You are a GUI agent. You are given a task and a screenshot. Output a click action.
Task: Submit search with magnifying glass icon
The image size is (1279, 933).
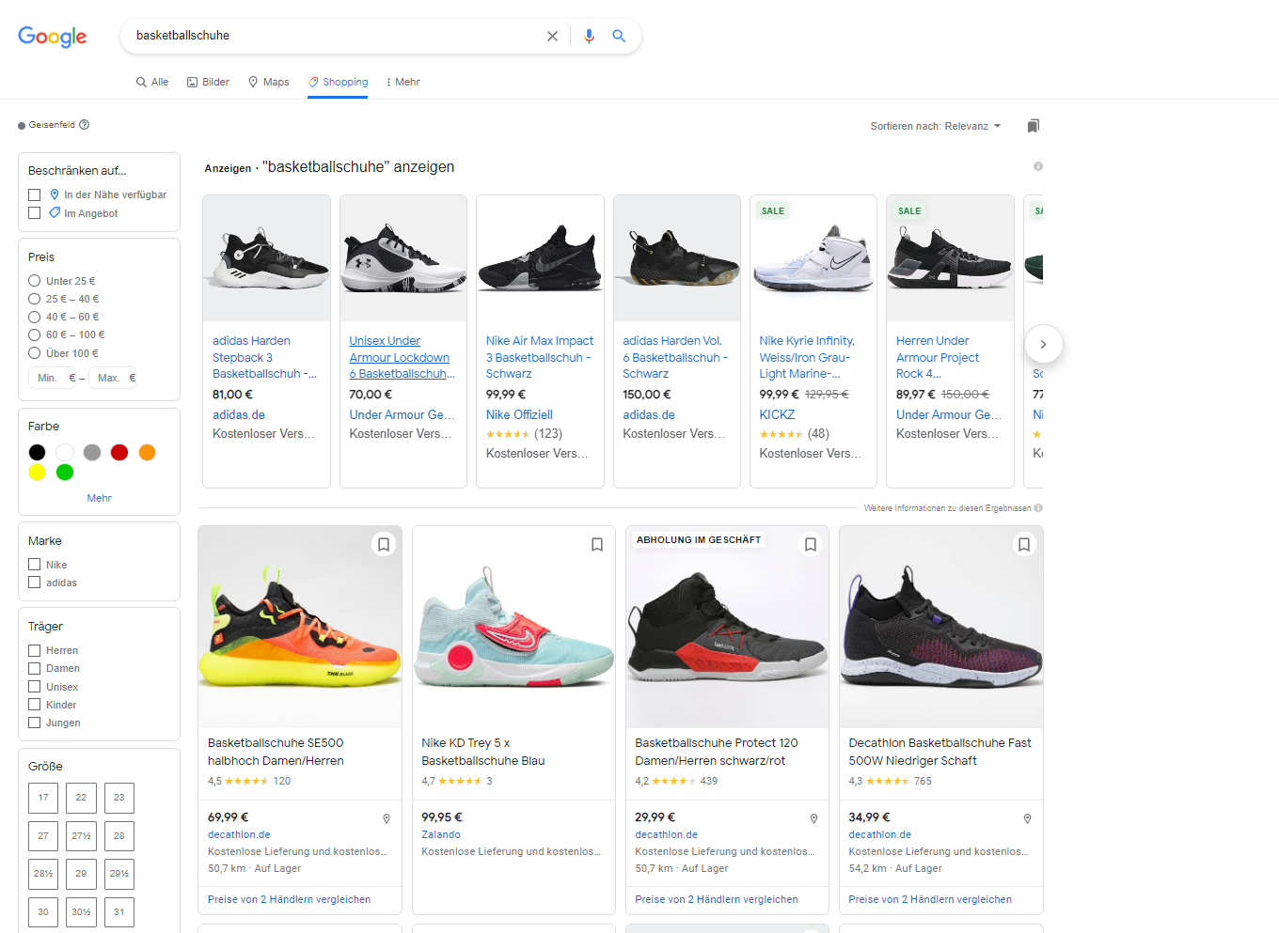pyautogui.click(x=619, y=36)
